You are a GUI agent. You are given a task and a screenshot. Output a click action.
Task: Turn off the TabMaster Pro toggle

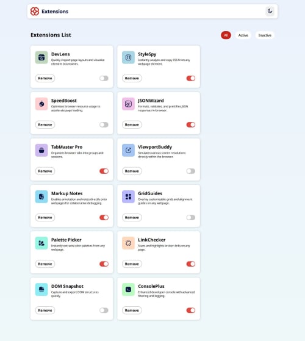point(104,171)
